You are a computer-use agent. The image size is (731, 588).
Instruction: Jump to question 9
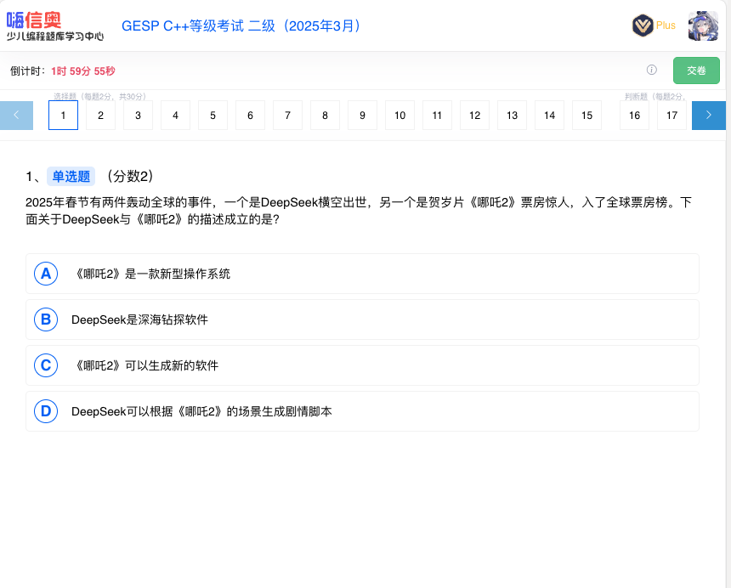(362, 115)
